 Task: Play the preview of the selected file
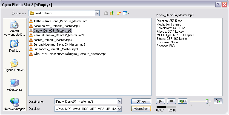click(160, 101)
